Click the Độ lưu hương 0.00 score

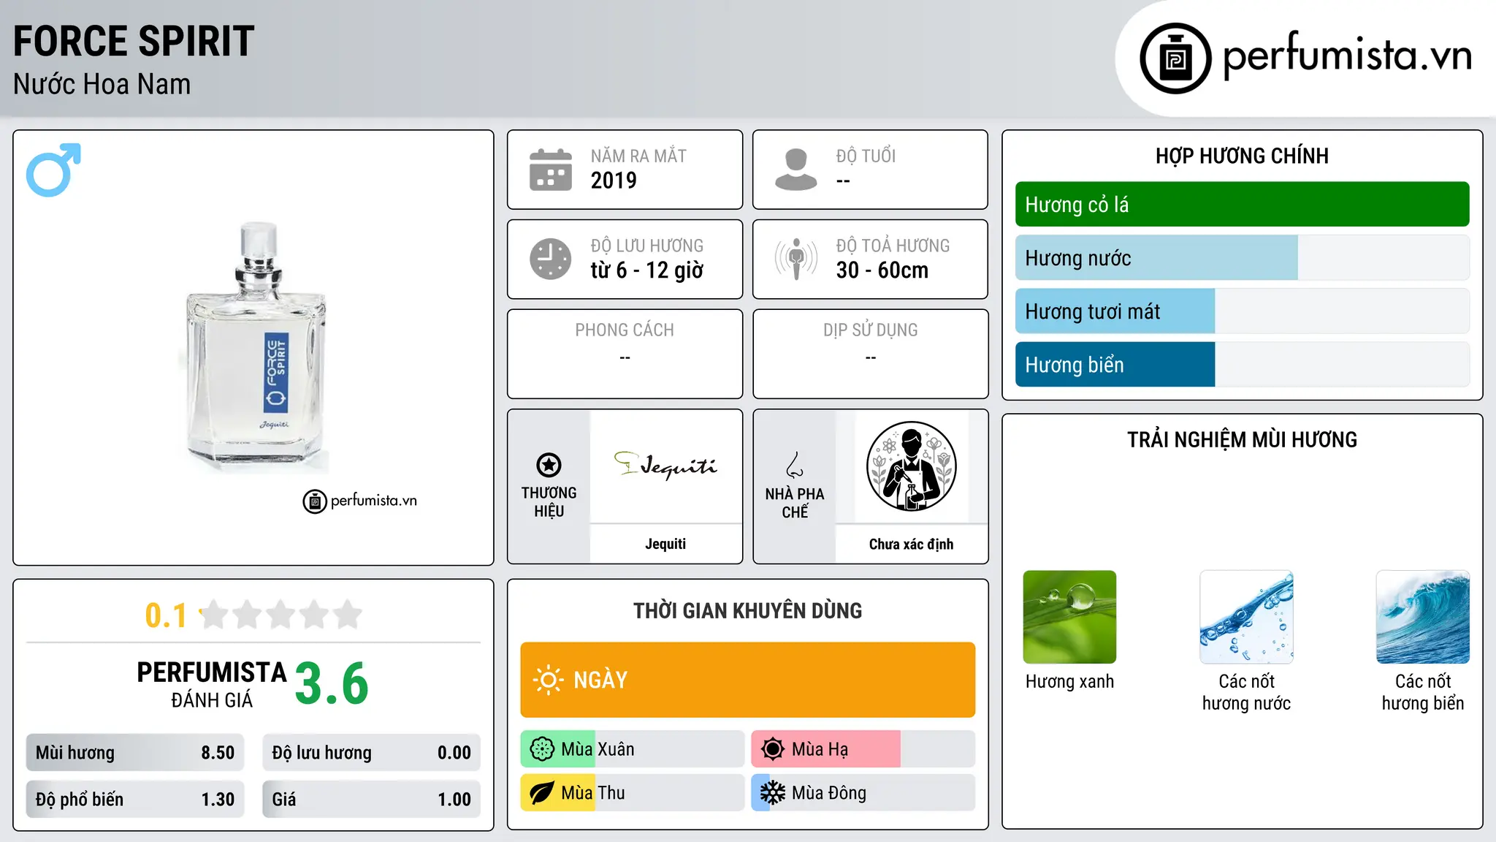coord(371,753)
